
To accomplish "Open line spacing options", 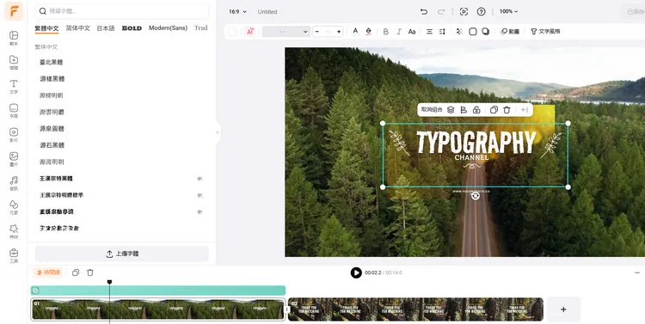I will (442, 31).
